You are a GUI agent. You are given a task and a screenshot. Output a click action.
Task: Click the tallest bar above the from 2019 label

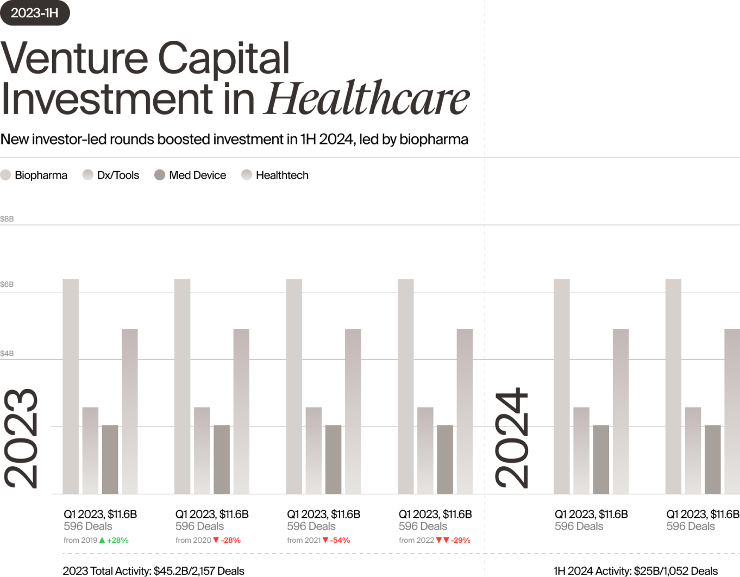click(71, 386)
